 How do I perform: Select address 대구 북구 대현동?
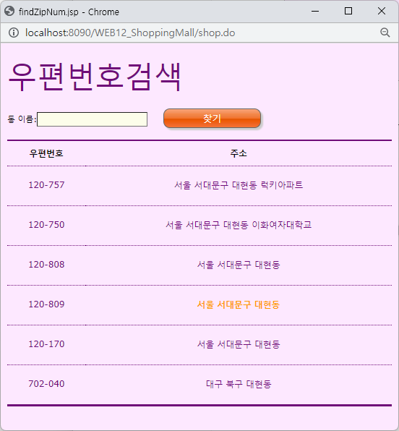[239, 384]
